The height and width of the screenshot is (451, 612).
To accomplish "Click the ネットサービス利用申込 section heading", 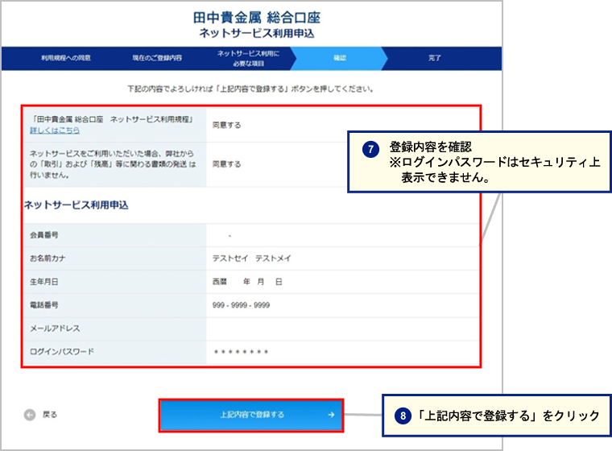I will [76, 205].
